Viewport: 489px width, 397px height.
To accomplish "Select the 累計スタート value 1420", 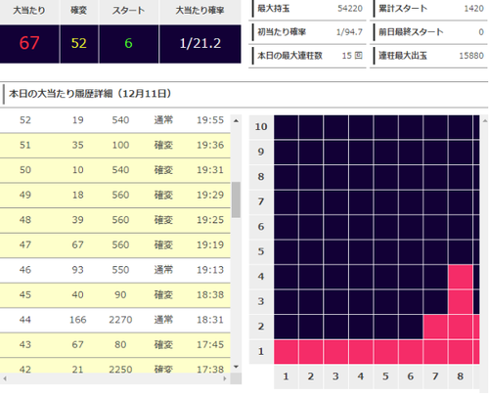I will (473, 9).
